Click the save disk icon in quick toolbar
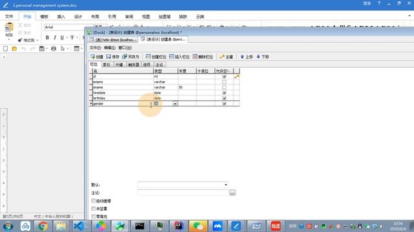Screen dimensions: 414x232 [41, 49]
